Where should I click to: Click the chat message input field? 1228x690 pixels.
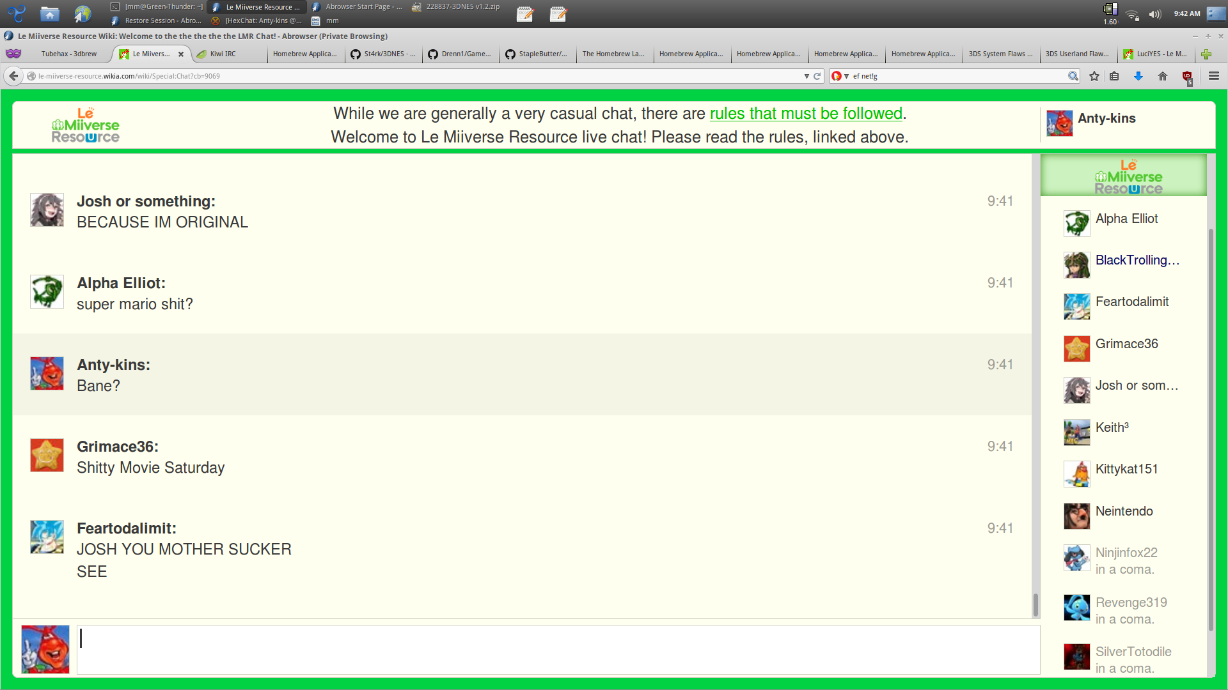558,650
